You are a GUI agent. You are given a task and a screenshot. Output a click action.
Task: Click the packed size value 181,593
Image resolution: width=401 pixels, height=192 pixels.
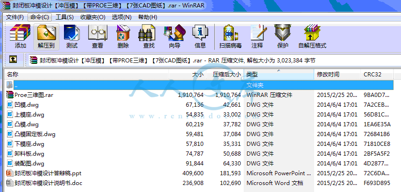230,173
